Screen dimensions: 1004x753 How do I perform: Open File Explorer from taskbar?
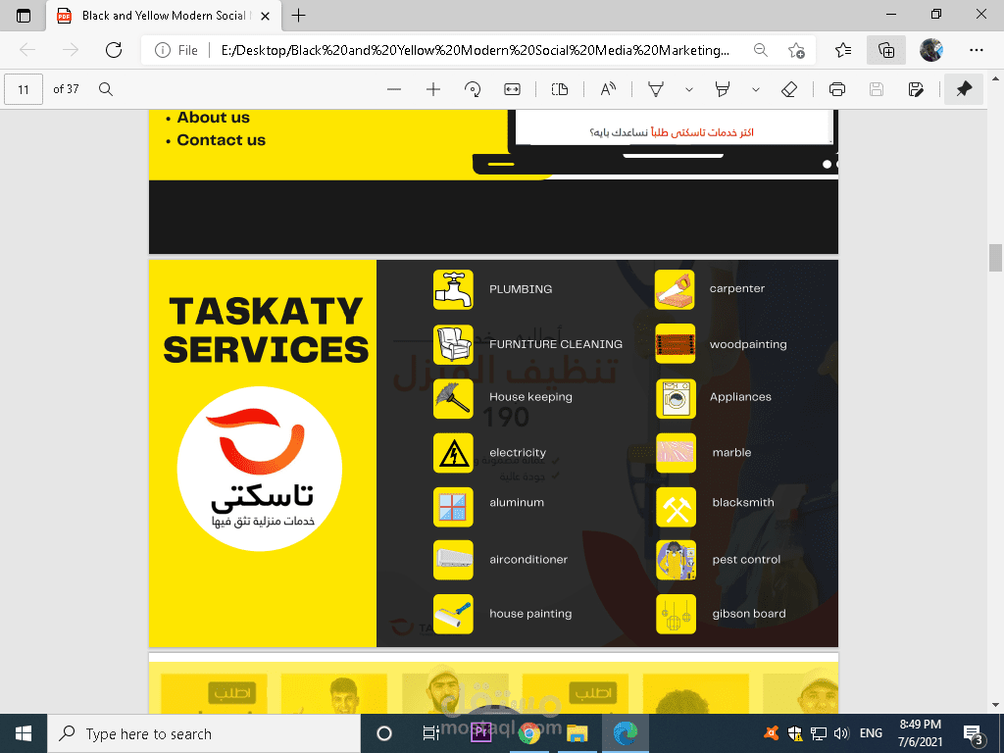coord(577,733)
